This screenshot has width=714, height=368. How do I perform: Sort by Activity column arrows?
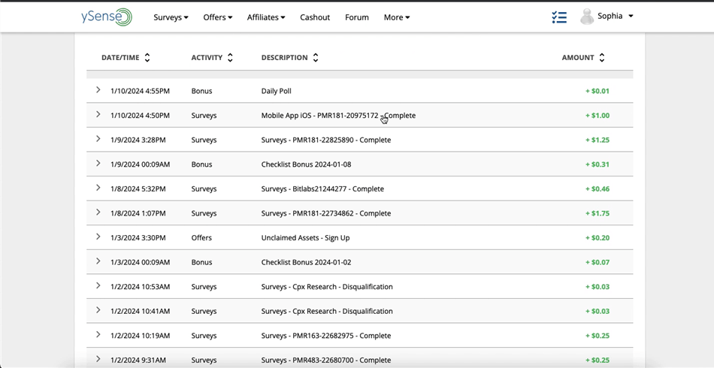230,58
